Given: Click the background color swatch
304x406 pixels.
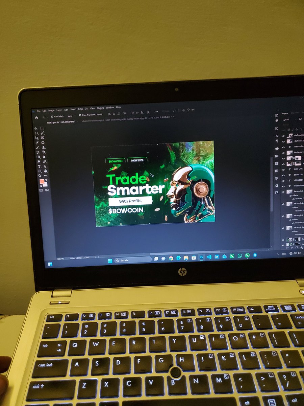Looking at the screenshot, I should tap(45, 184).
